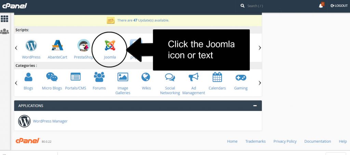Open the Ad Management megaphone icon

193,77
